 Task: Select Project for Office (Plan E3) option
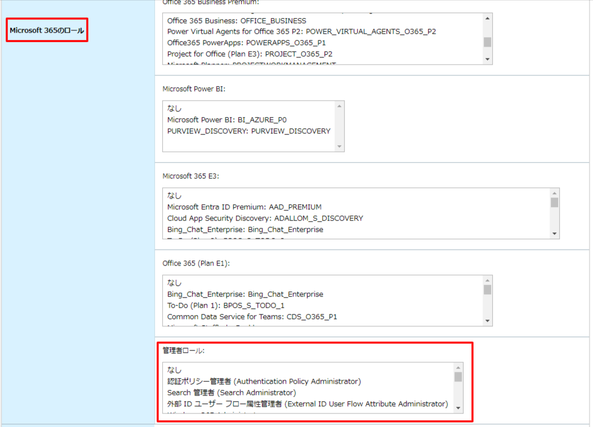pos(249,54)
